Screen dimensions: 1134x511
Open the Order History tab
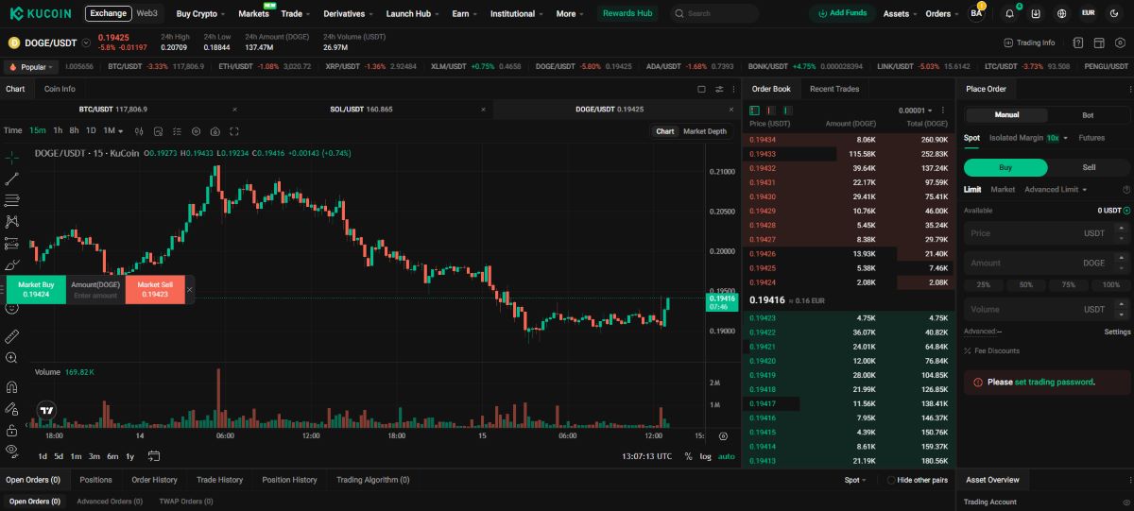(154, 480)
